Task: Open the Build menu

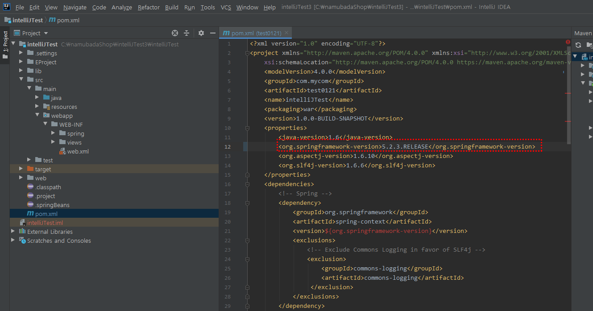Action: point(172,7)
